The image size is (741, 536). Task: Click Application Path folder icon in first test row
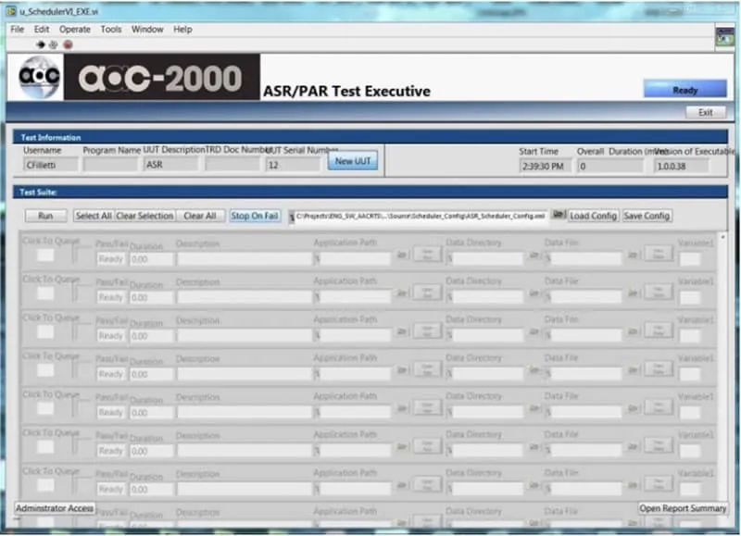[401, 255]
